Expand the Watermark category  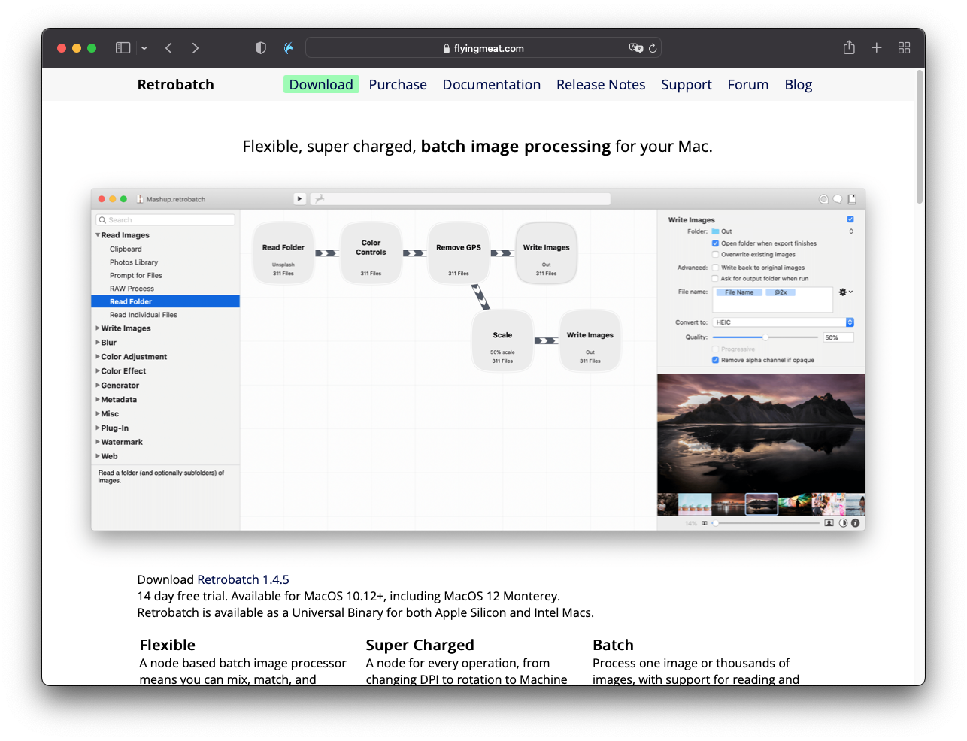tap(98, 443)
